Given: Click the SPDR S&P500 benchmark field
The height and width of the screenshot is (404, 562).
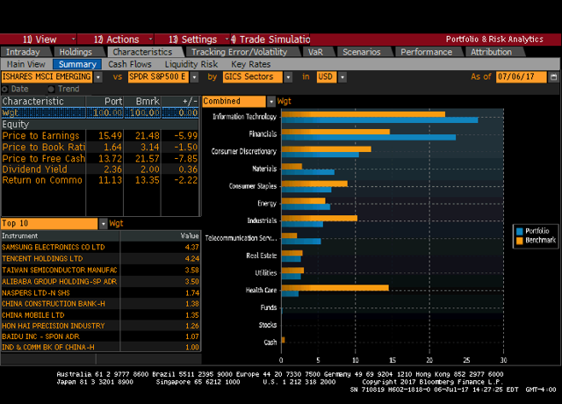Looking at the screenshot, I should tap(158, 77).
